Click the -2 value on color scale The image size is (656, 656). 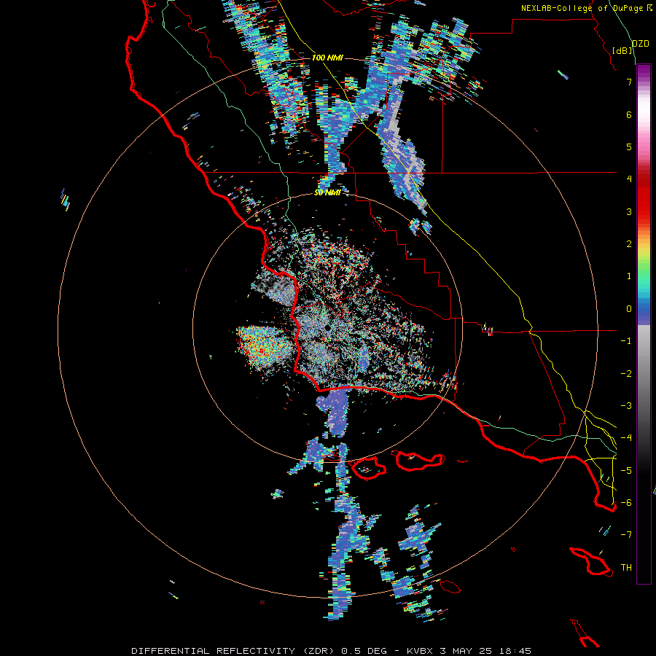pos(626,374)
